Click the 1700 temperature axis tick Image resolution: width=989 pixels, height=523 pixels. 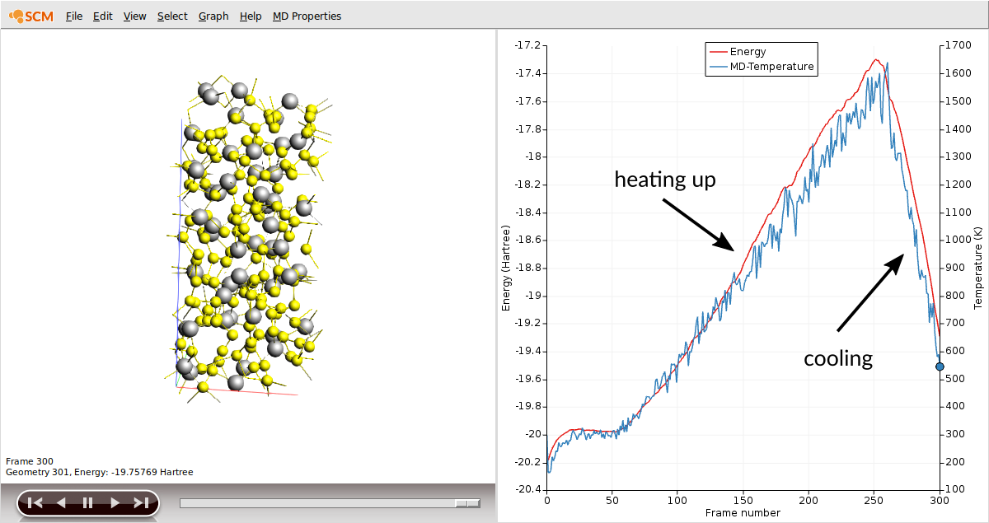pos(957,45)
